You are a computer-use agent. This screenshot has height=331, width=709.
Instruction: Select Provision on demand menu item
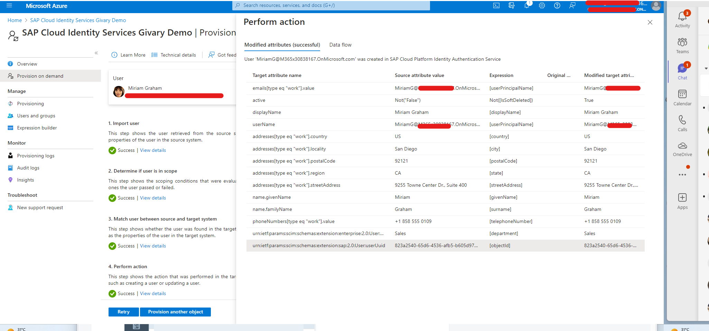point(50,76)
